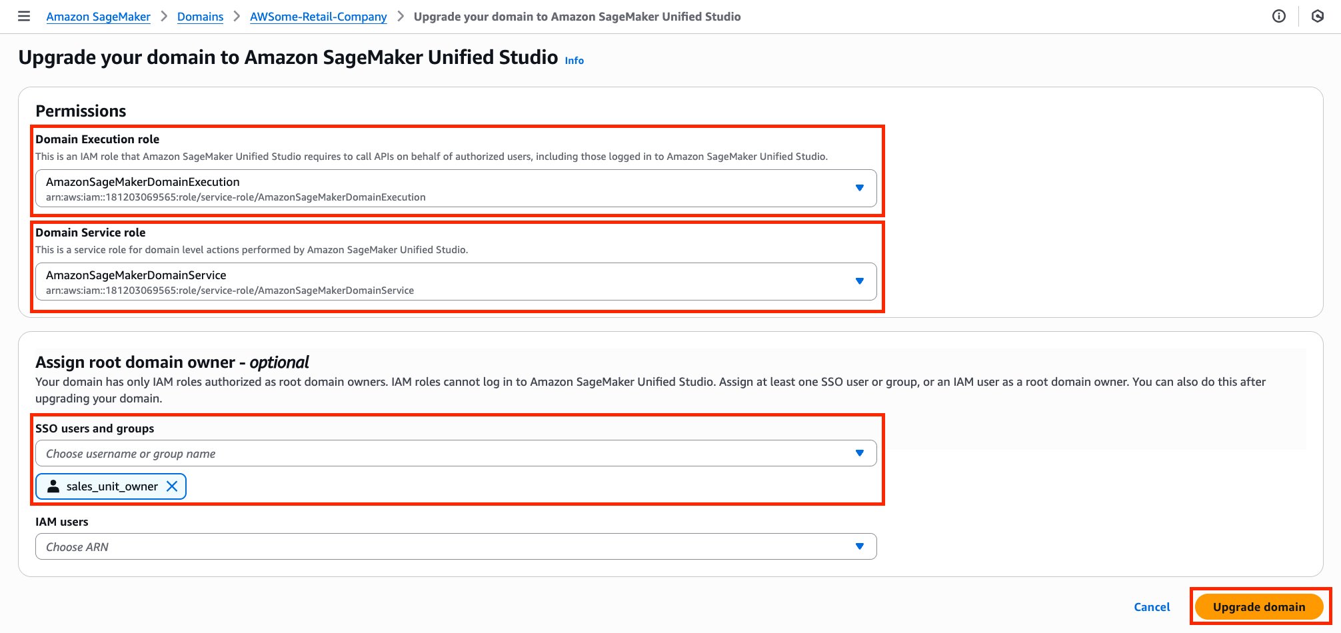Viewport: 1341px width, 633px height.
Task: Click Cancel
Action: (1152, 607)
